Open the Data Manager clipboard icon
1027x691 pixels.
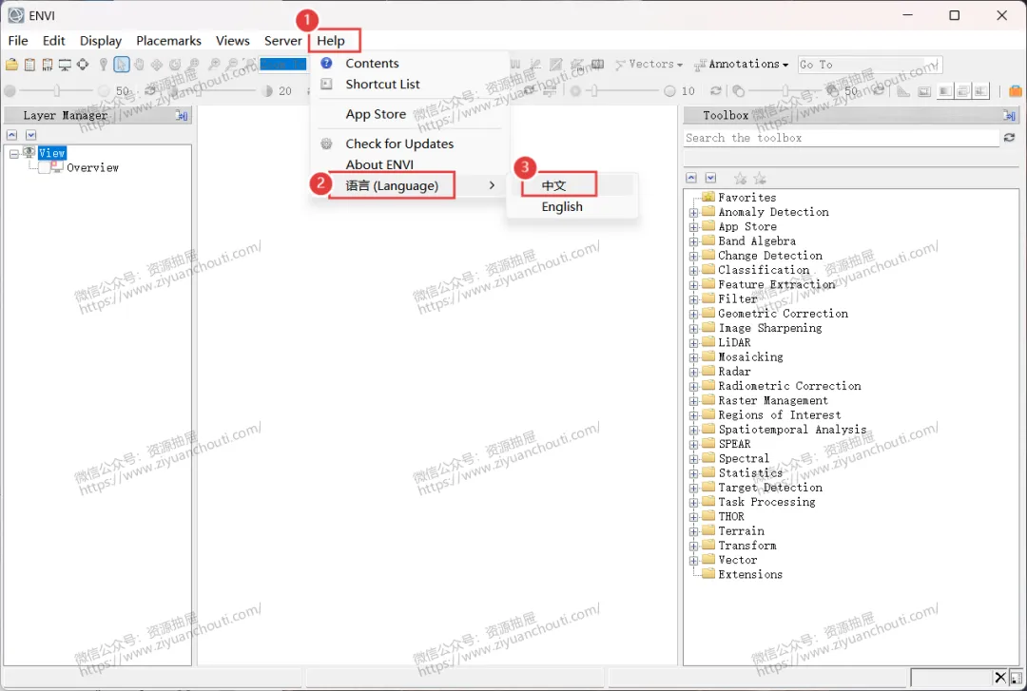[x=29, y=65]
